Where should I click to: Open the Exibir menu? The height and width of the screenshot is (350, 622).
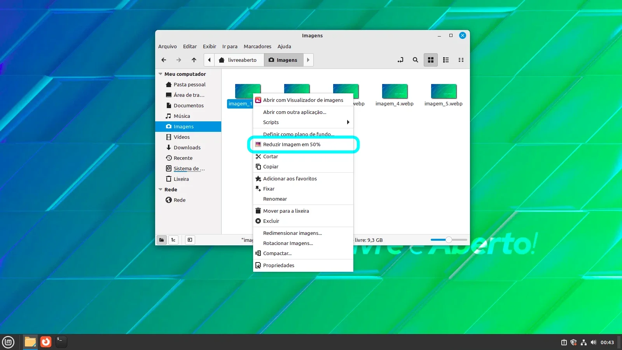click(x=210, y=46)
